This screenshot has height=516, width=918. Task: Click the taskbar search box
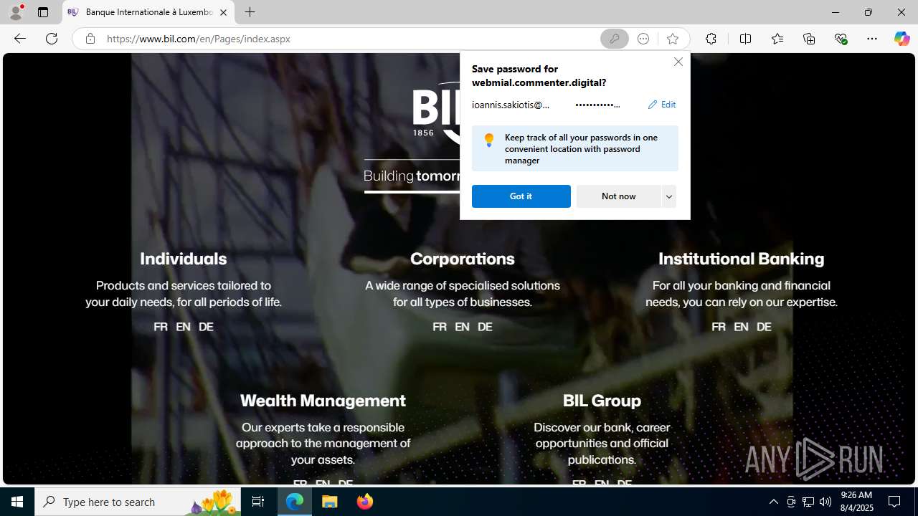click(x=136, y=502)
